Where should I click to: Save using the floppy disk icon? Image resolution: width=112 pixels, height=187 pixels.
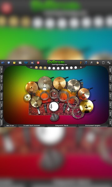(9, 63)
